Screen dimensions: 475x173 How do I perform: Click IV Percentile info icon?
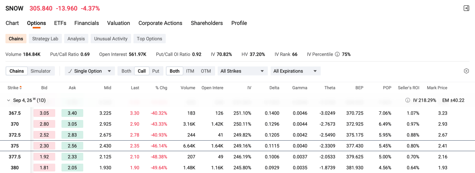tap(337, 54)
